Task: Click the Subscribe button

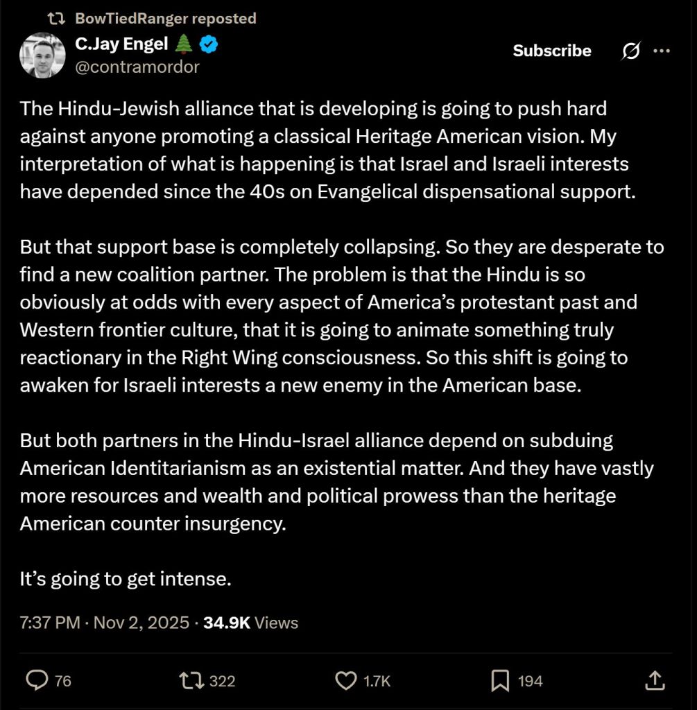Action: point(552,51)
